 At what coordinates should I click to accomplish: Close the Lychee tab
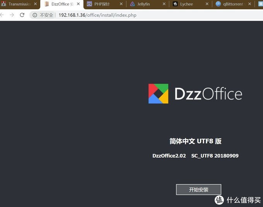(207, 4)
